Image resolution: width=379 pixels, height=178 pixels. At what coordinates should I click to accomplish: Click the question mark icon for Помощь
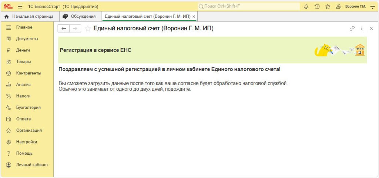[x=9, y=153]
